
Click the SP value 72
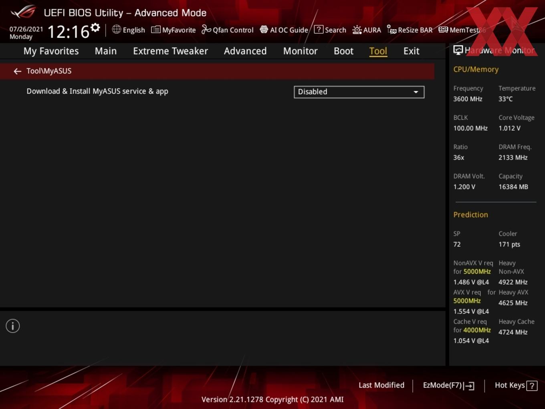tap(457, 244)
